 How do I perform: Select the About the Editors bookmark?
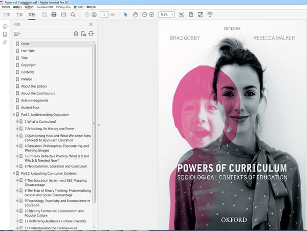point(34,86)
